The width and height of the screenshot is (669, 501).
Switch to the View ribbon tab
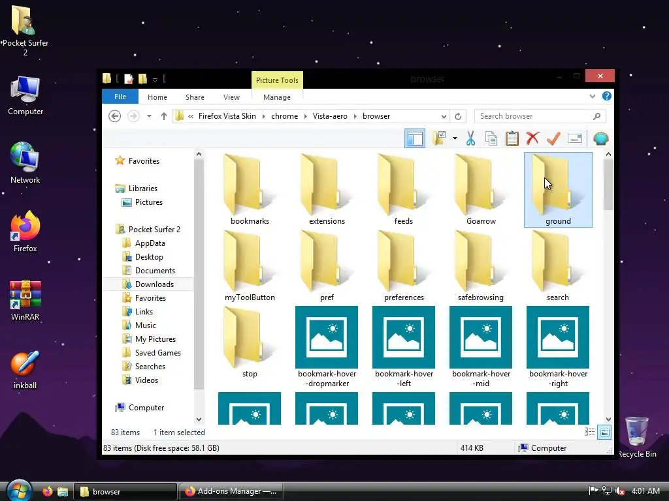click(232, 97)
